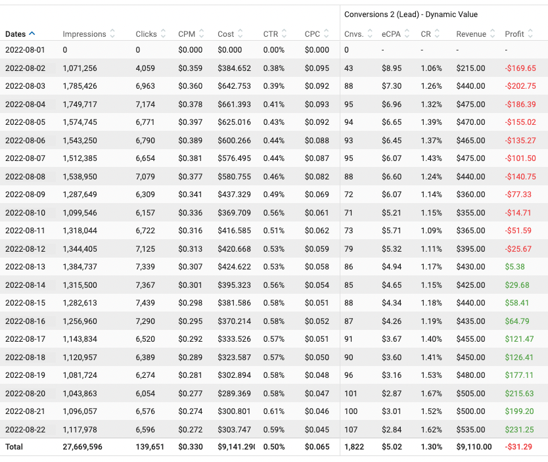Click the $231.25 profit value
The image size is (548, 462).
pyautogui.click(x=520, y=429)
